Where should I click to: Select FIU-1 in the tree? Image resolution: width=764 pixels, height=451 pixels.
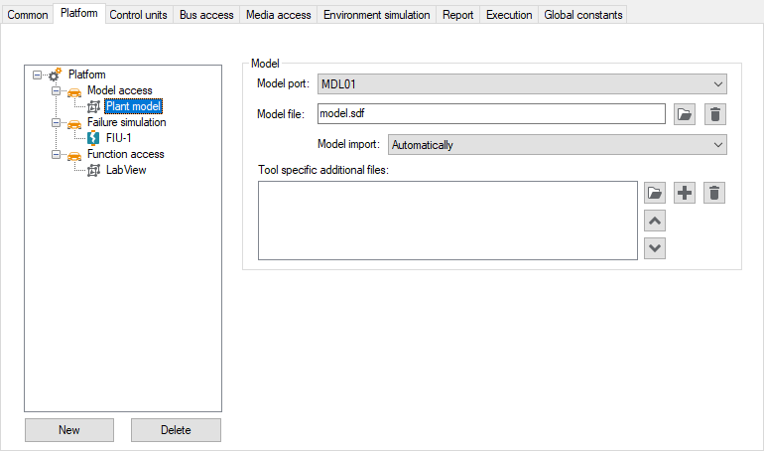[x=118, y=138]
